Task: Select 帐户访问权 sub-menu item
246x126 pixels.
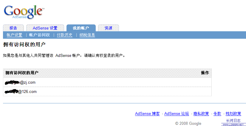Action: tap(40, 35)
